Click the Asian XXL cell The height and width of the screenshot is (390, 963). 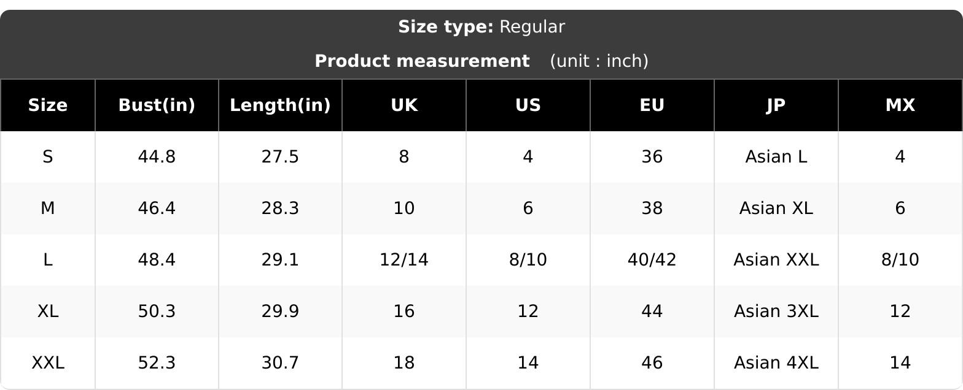click(x=776, y=260)
